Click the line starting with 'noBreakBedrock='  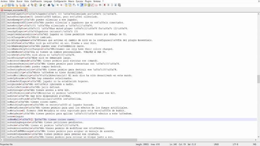pyautogui.click(x=35, y=67)
